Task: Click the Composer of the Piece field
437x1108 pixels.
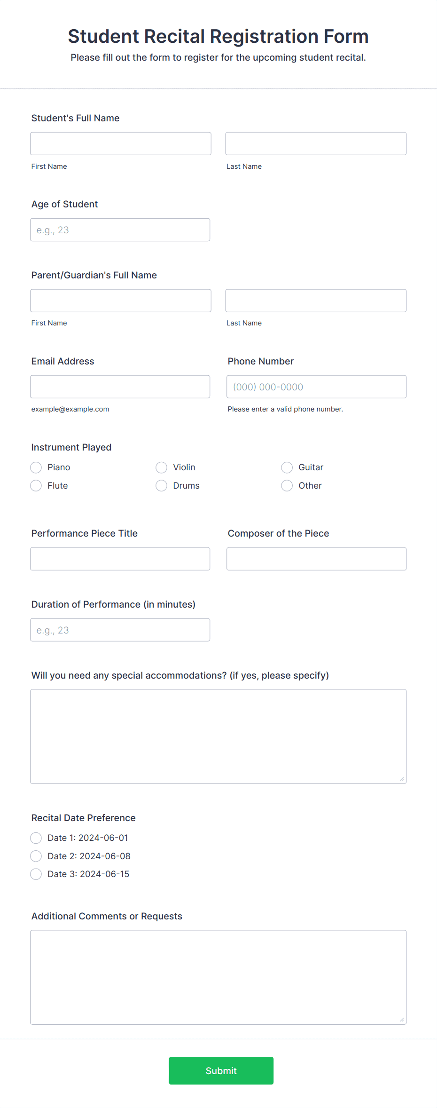Action: (x=316, y=559)
